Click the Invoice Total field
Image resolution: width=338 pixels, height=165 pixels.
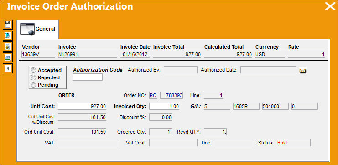(177, 54)
